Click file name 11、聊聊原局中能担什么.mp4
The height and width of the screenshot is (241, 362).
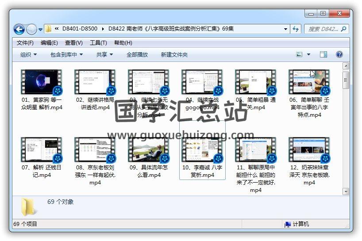click(x=256, y=179)
